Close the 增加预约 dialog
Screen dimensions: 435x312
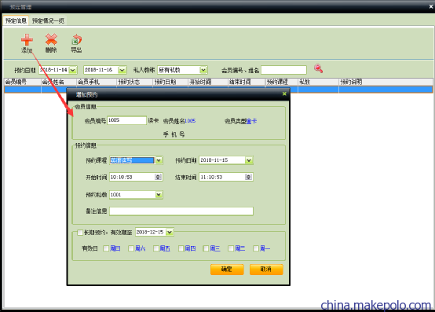[284, 94]
